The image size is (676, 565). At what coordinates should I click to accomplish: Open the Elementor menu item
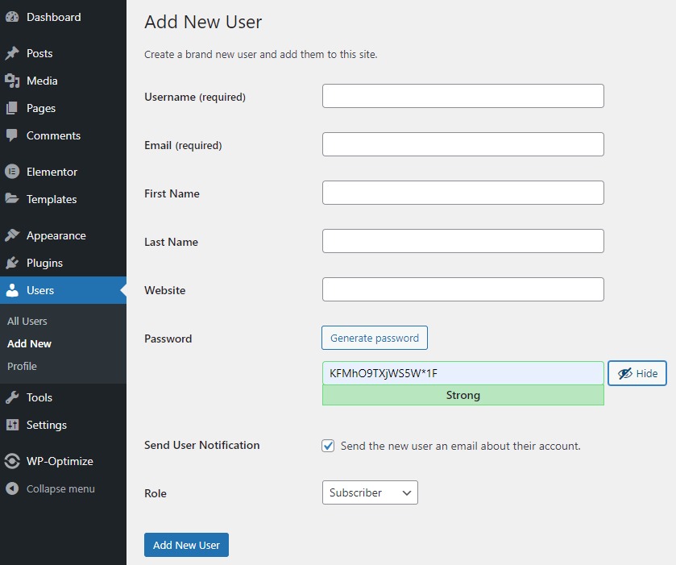(52, 172)
